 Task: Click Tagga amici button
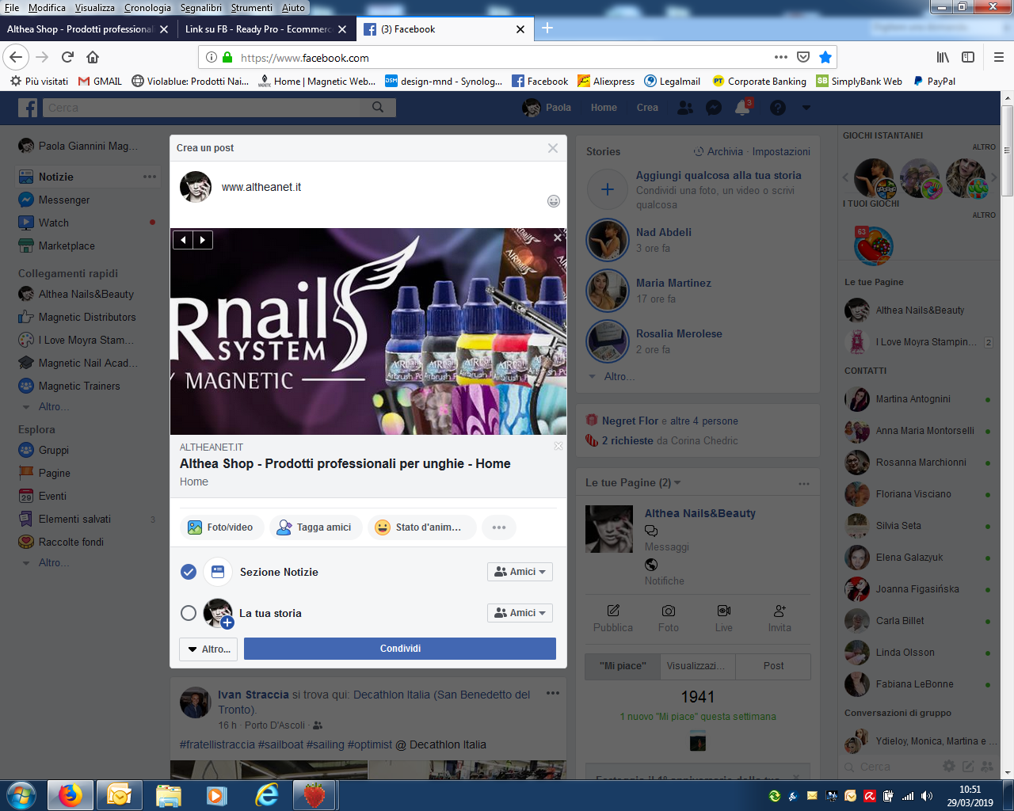315,527
